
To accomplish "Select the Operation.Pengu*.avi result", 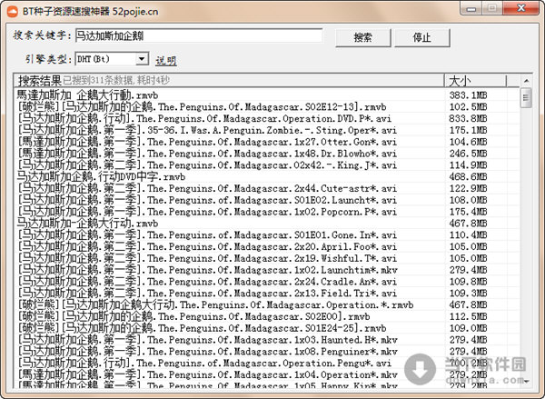I will click(x=204, y=364).
